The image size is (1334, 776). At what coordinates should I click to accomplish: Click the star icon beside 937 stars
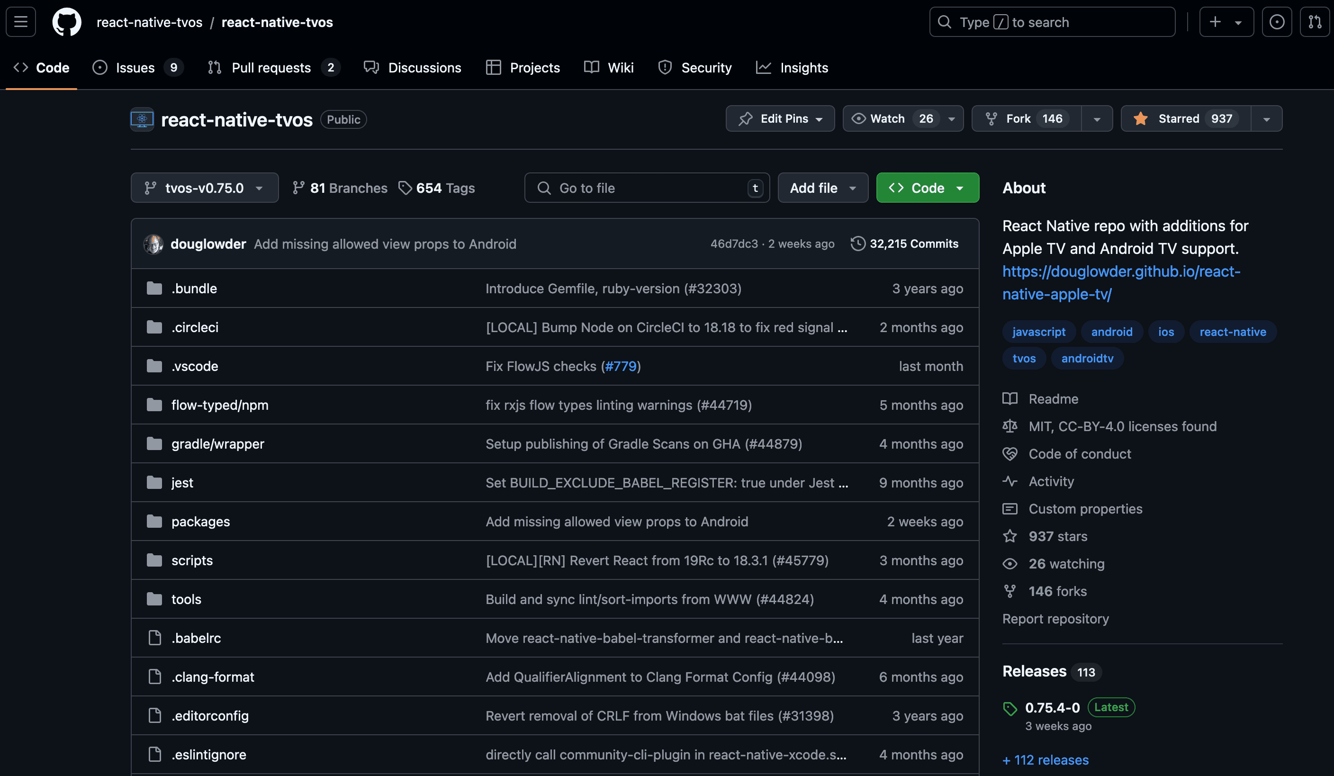[1010, 536]
